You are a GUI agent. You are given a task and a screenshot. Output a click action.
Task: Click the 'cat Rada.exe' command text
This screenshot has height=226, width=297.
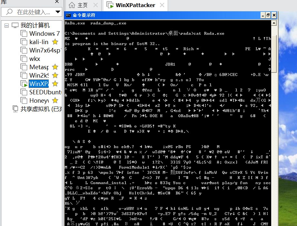click(209, 33)
